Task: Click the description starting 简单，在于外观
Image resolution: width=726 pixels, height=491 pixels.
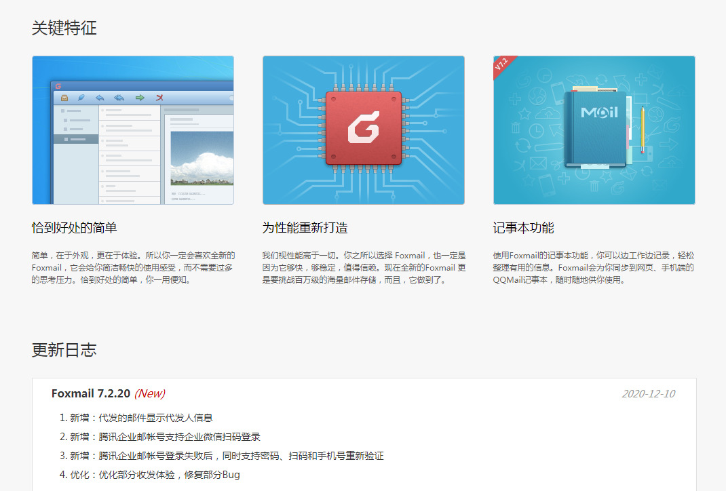Action: pyautogui.click(x=134, y=267)
